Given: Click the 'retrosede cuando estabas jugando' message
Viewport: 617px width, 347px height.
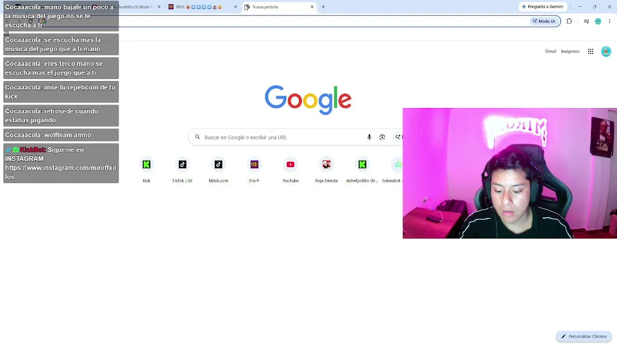Looking at the screenshot, I should point(61,116).
